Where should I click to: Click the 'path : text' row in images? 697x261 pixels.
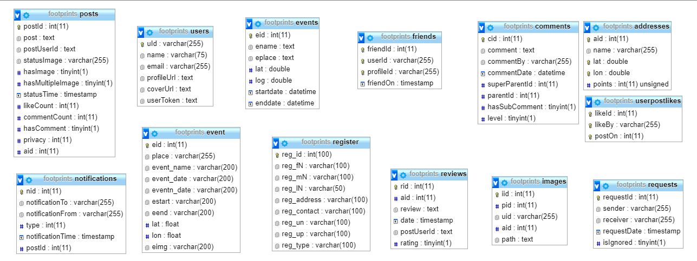click(530, 239)
